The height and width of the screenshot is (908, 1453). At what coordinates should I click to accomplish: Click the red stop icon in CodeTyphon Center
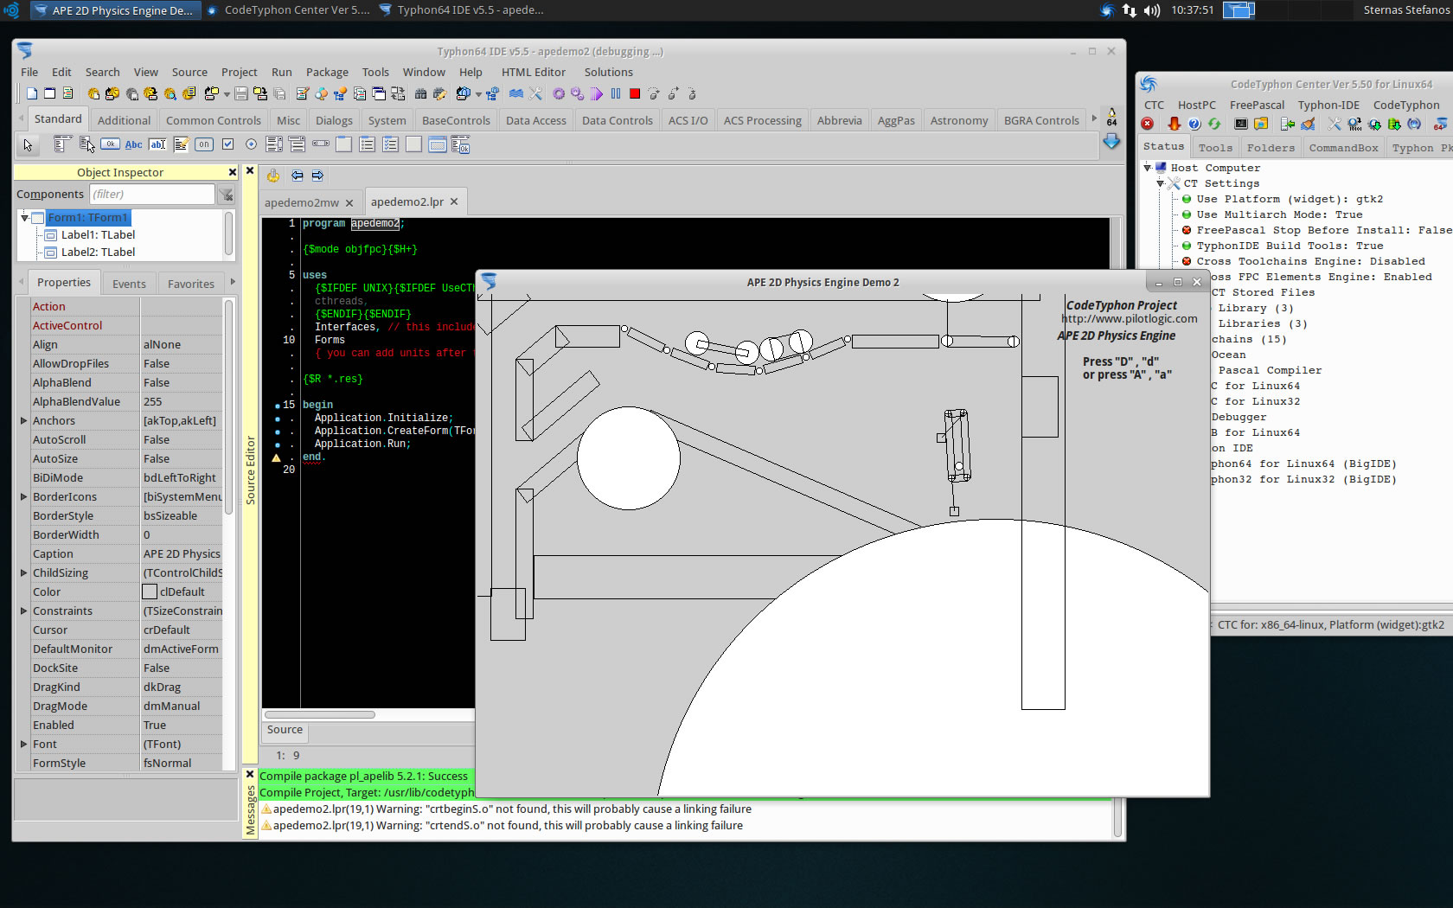[1148, 124]
